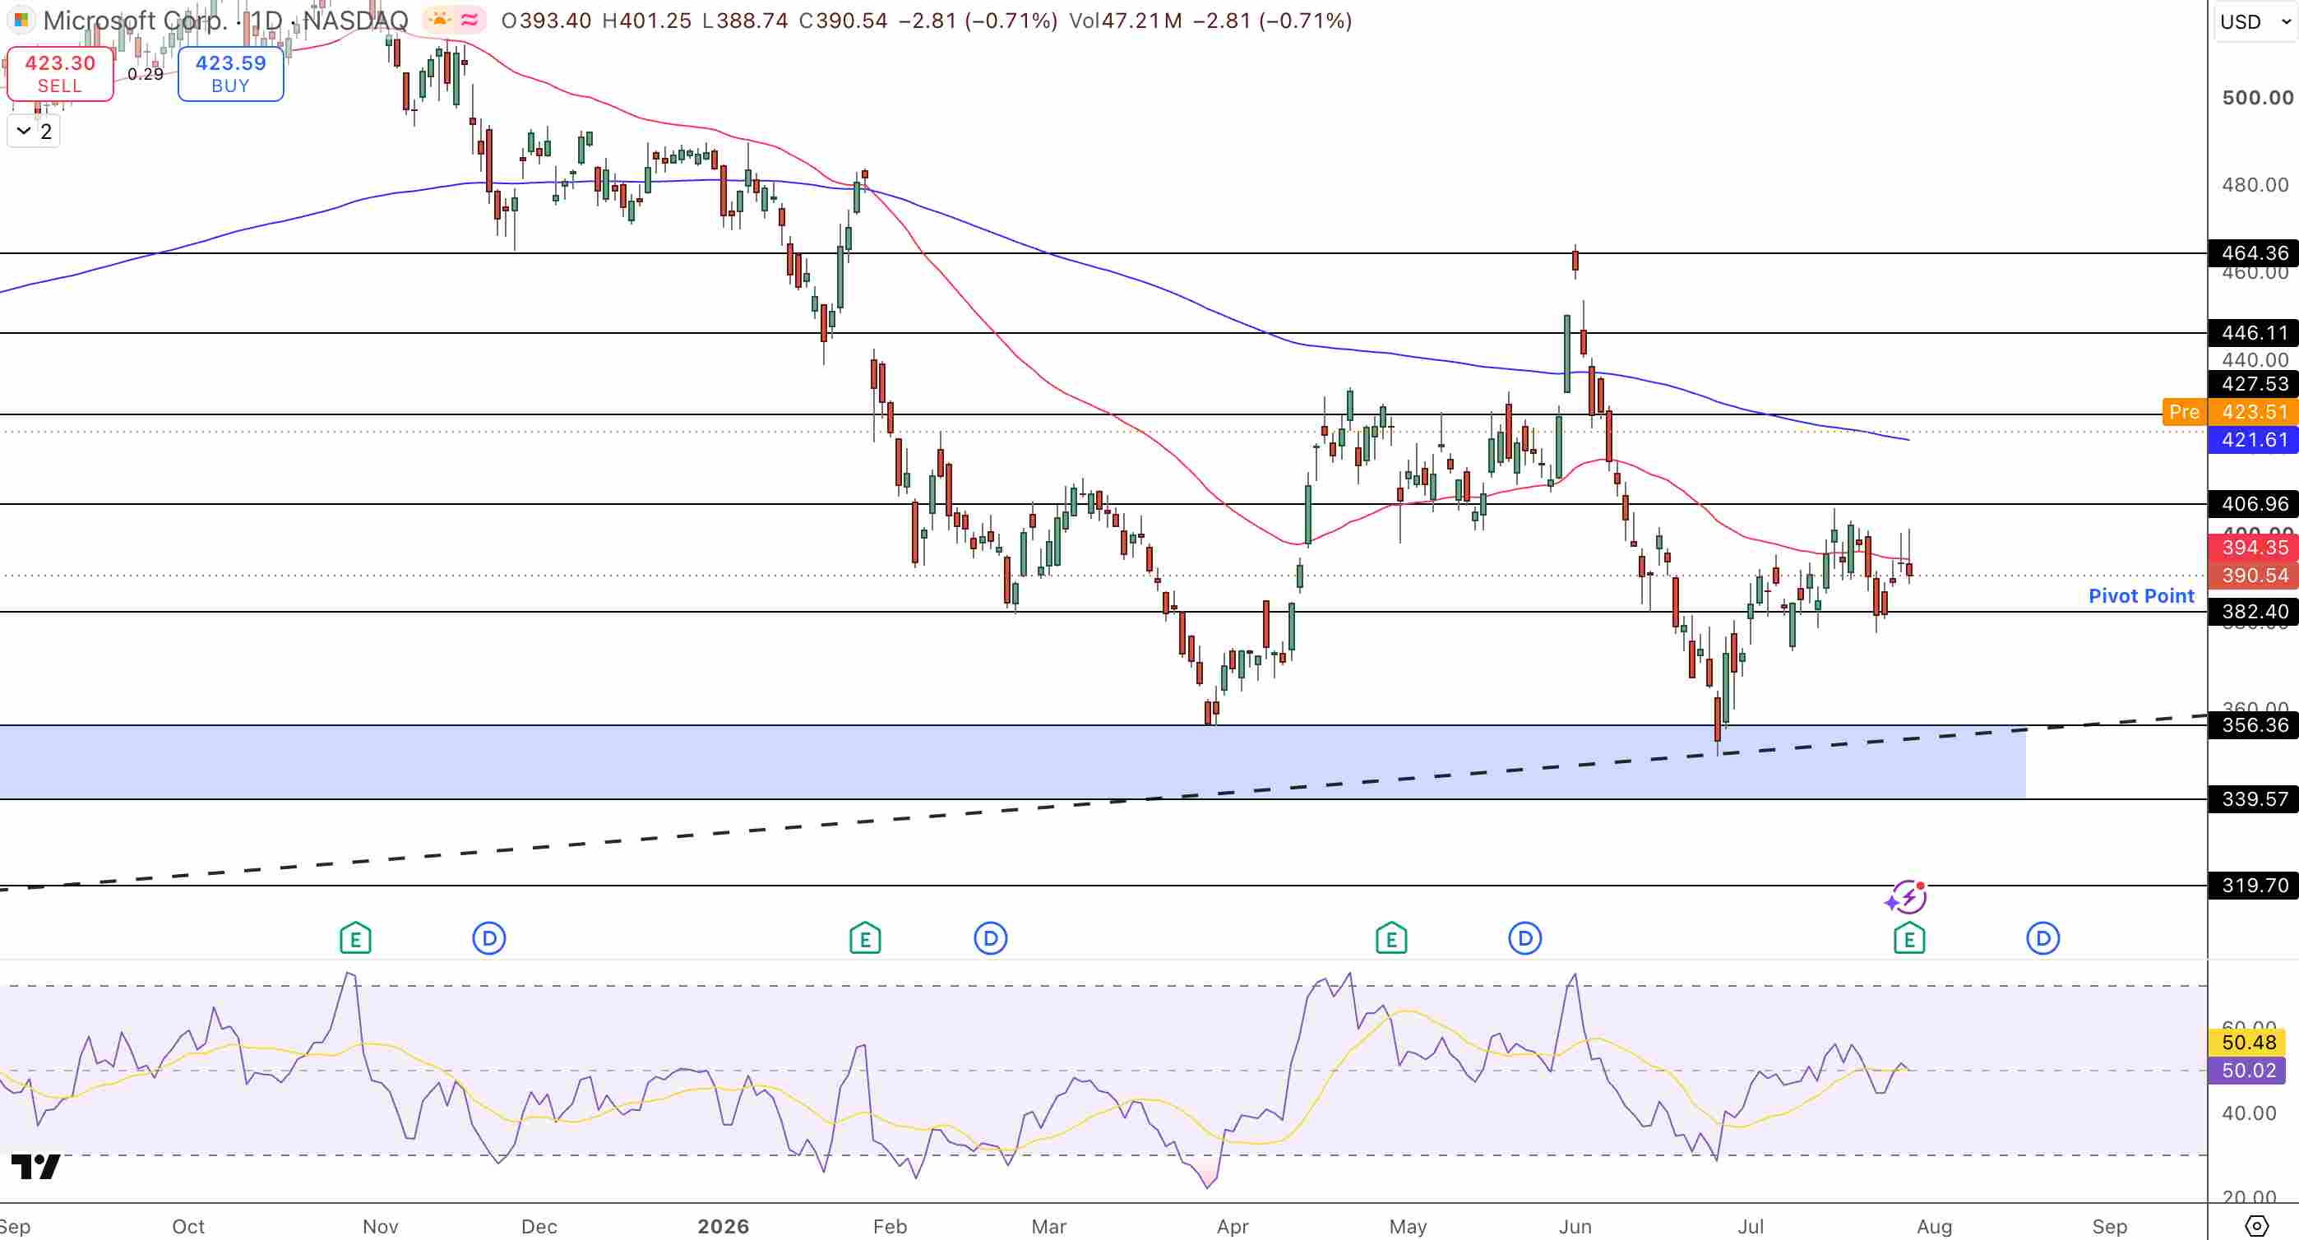2299x1240 pixels.
Task: Click the orange Pre 423.51 price label
Action: click(2229, 411)
